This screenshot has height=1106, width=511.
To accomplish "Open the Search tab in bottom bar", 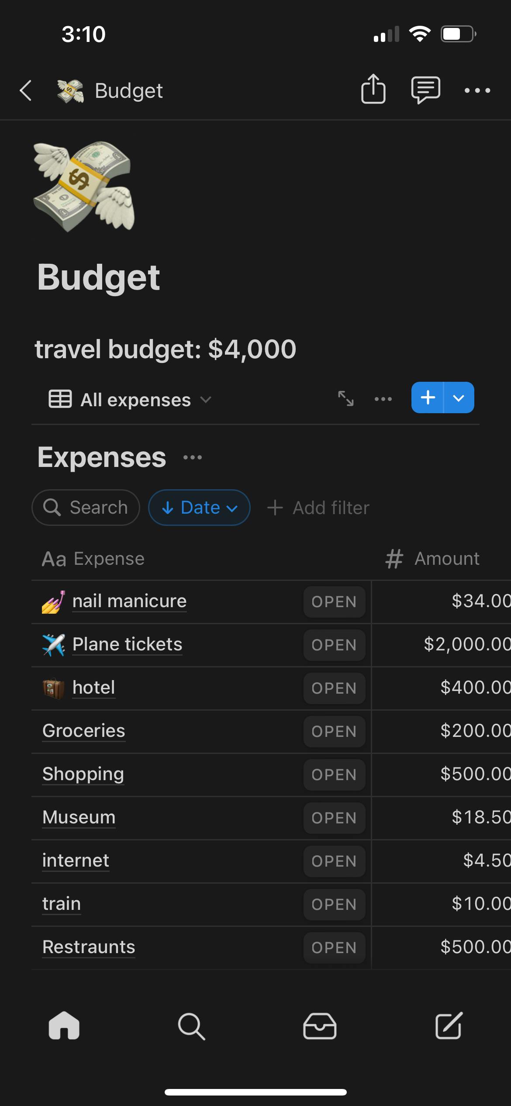I will click(x=191, y=1026).
